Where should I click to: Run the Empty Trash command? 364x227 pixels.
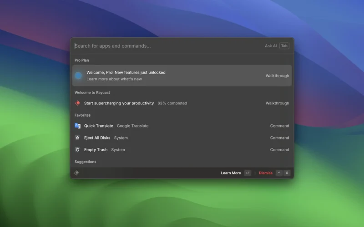[x=182, y=150]
